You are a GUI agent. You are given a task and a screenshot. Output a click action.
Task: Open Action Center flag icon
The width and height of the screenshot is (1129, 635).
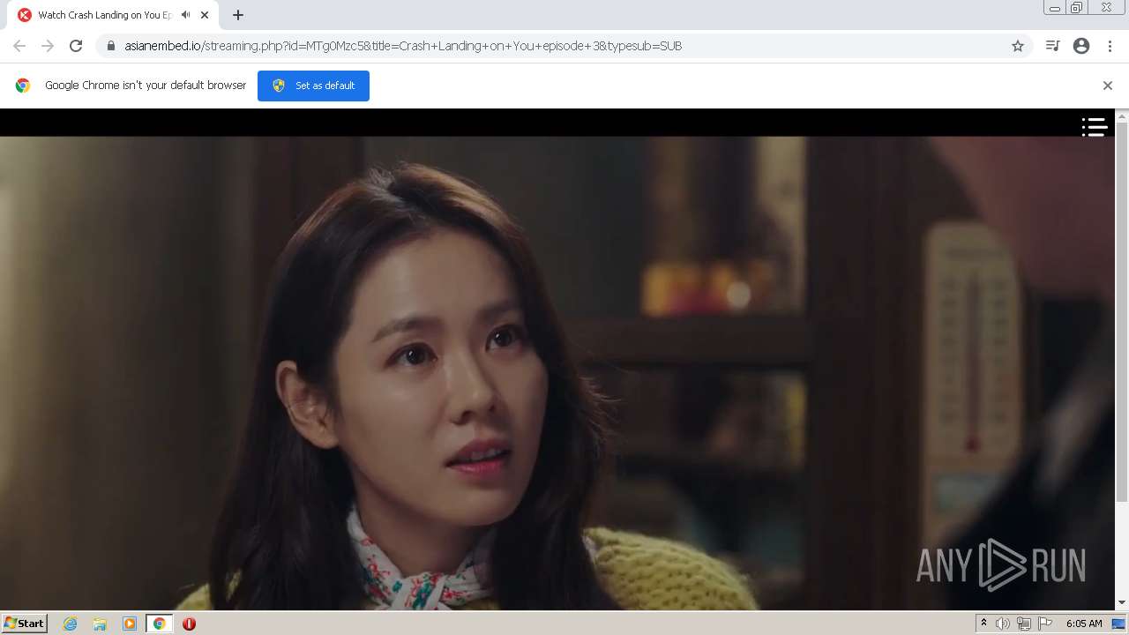1045,624
